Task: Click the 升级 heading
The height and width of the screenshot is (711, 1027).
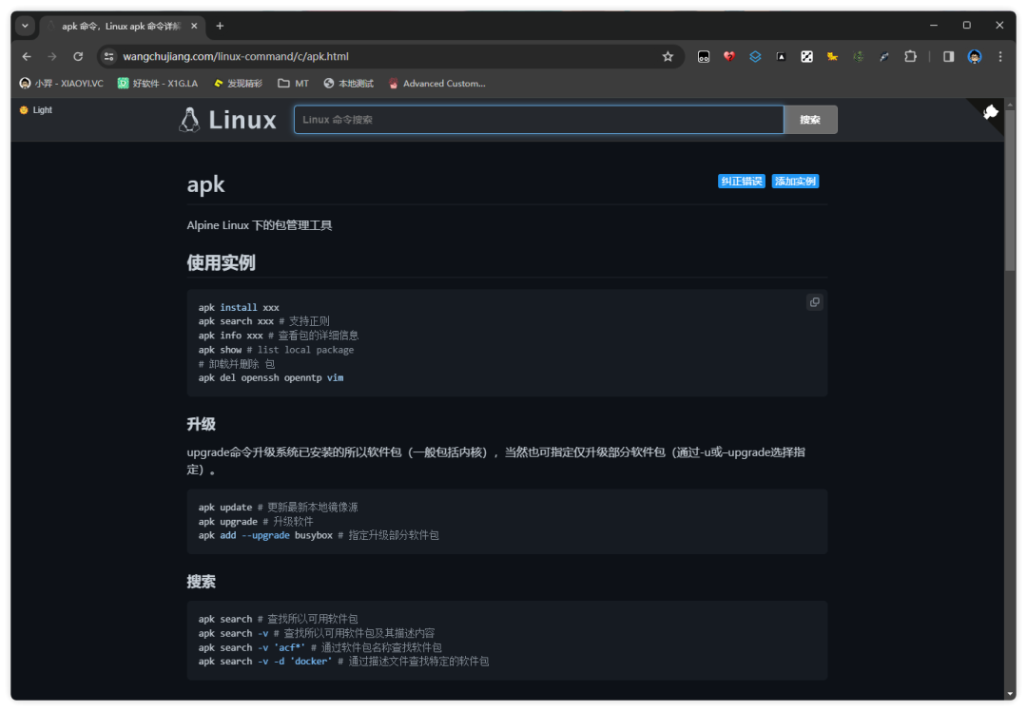Action: (201, 424)
